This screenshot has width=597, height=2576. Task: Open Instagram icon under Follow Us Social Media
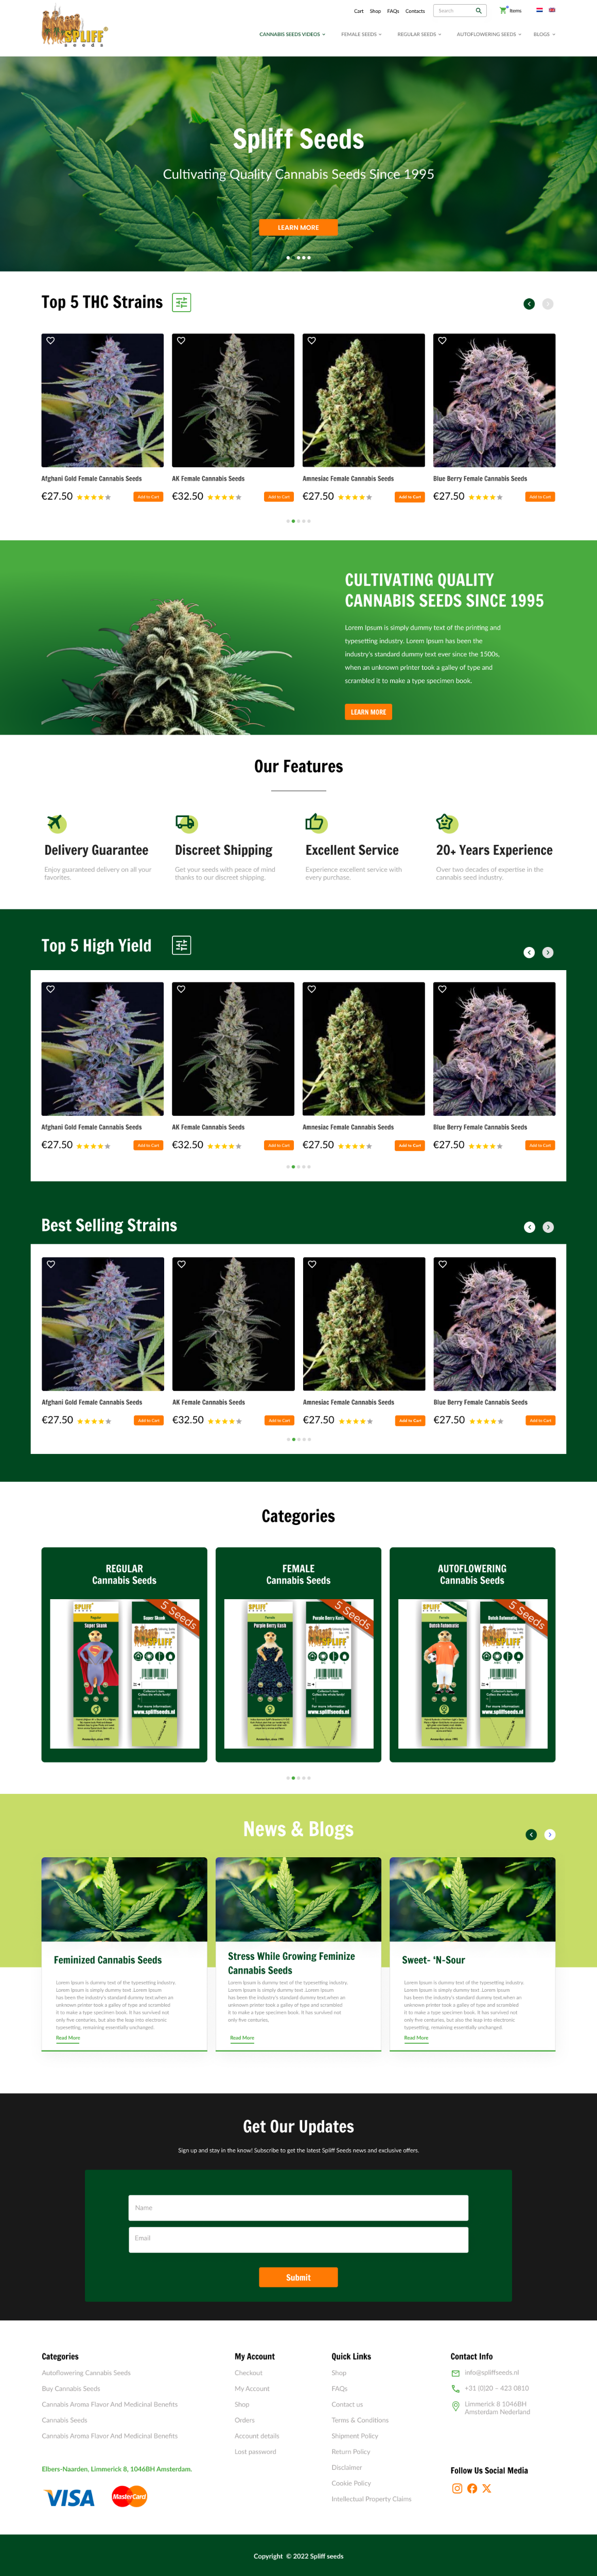[x=457, y=2488]
